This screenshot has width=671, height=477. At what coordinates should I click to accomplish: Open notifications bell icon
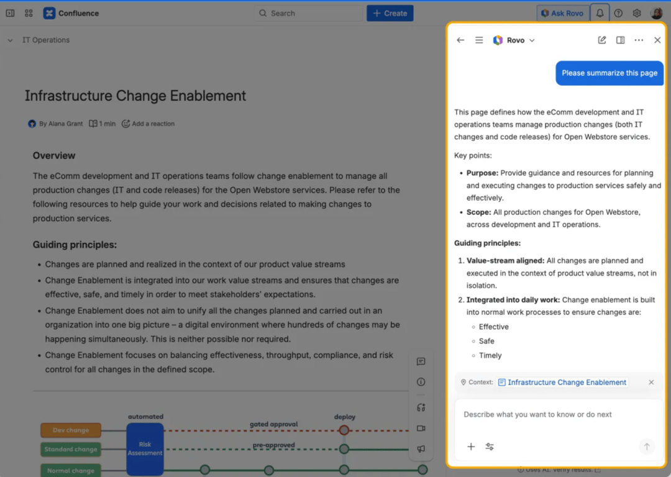600,13
